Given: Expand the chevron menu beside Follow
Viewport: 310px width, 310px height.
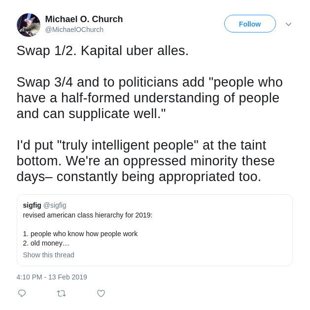Looking at the screenshot, I should click(x=288, y=24).
